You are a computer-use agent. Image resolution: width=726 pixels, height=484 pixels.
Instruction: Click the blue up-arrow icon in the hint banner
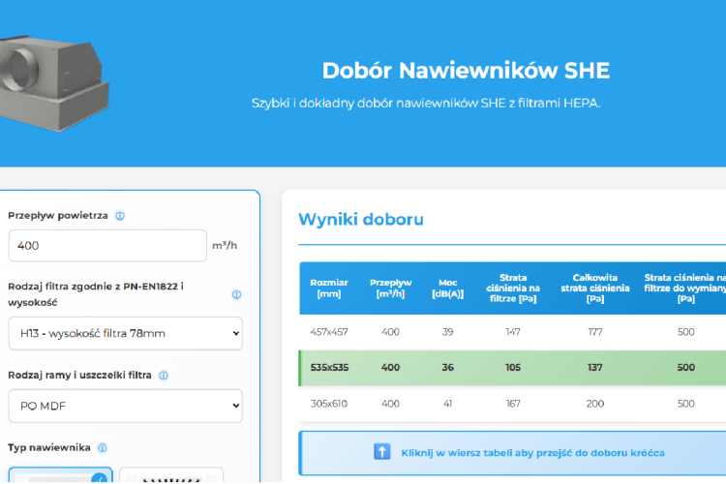pos(382,452)
